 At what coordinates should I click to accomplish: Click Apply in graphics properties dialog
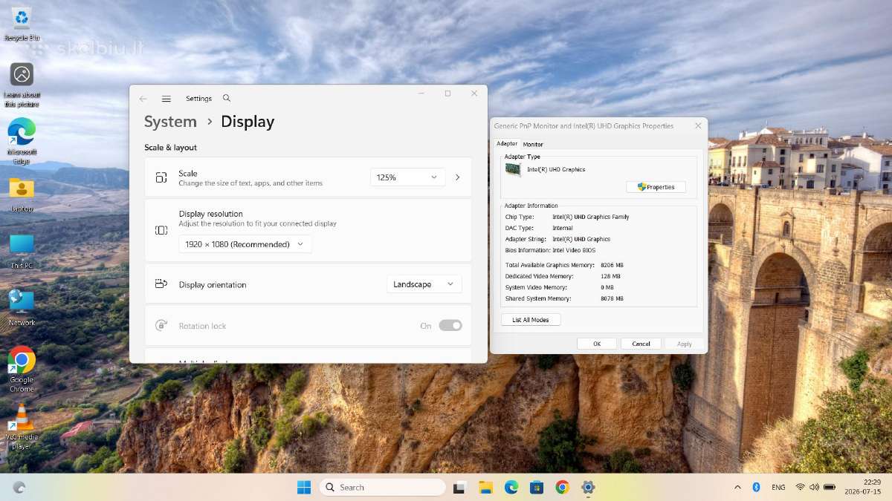point(685,344)
